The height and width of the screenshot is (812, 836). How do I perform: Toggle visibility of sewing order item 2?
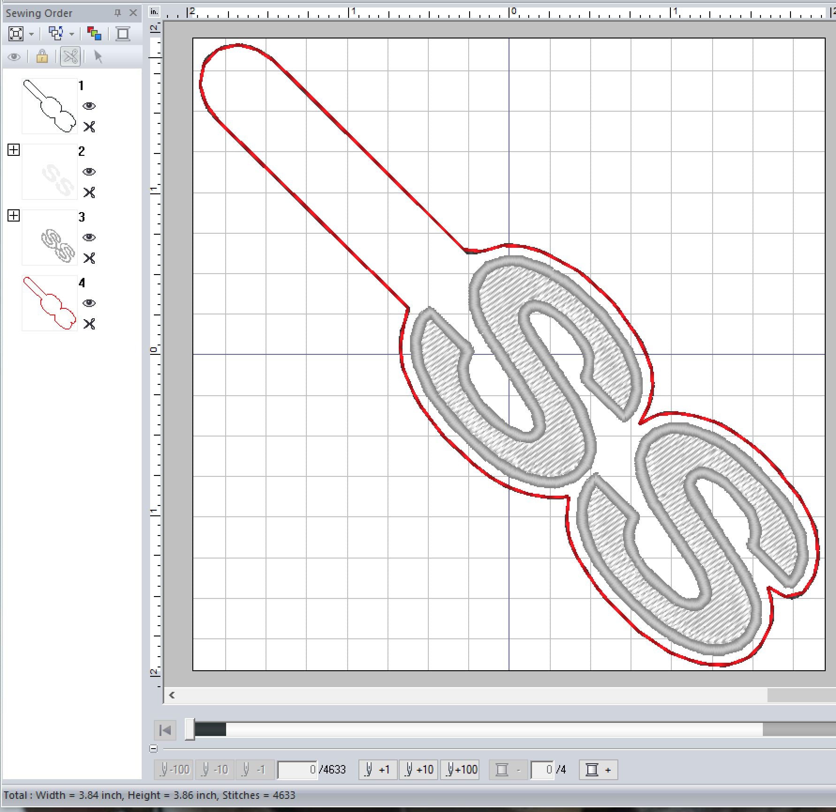click(89, 172)
